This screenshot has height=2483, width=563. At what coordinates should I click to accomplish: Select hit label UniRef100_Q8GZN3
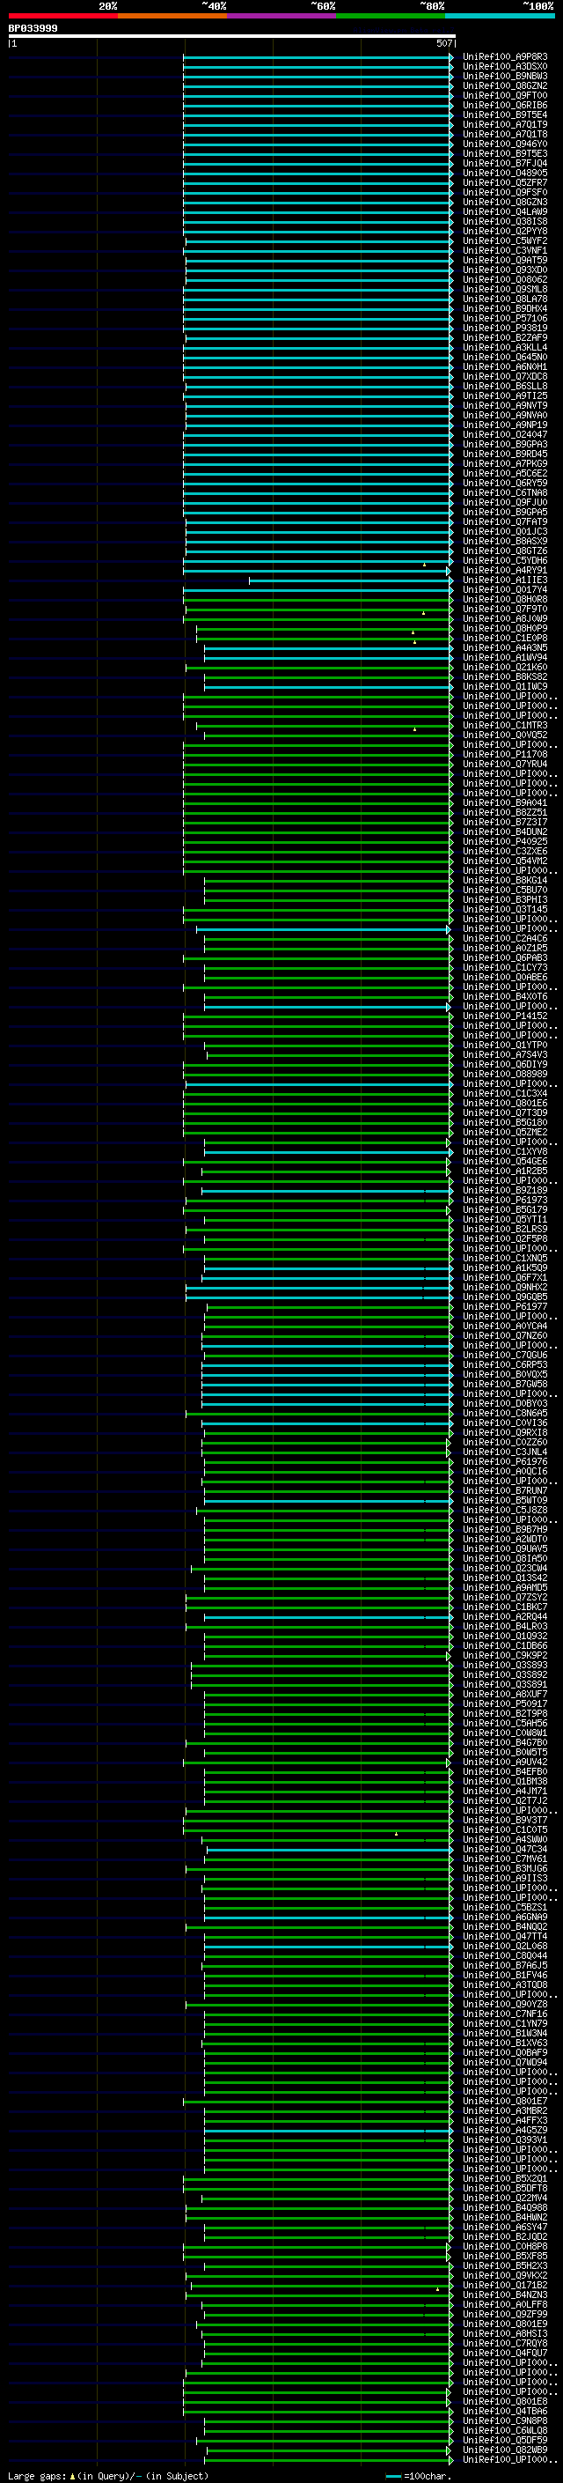tap(505, 202)
